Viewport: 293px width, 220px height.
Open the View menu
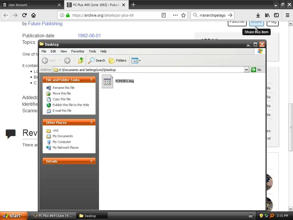[x=64, y=51]
